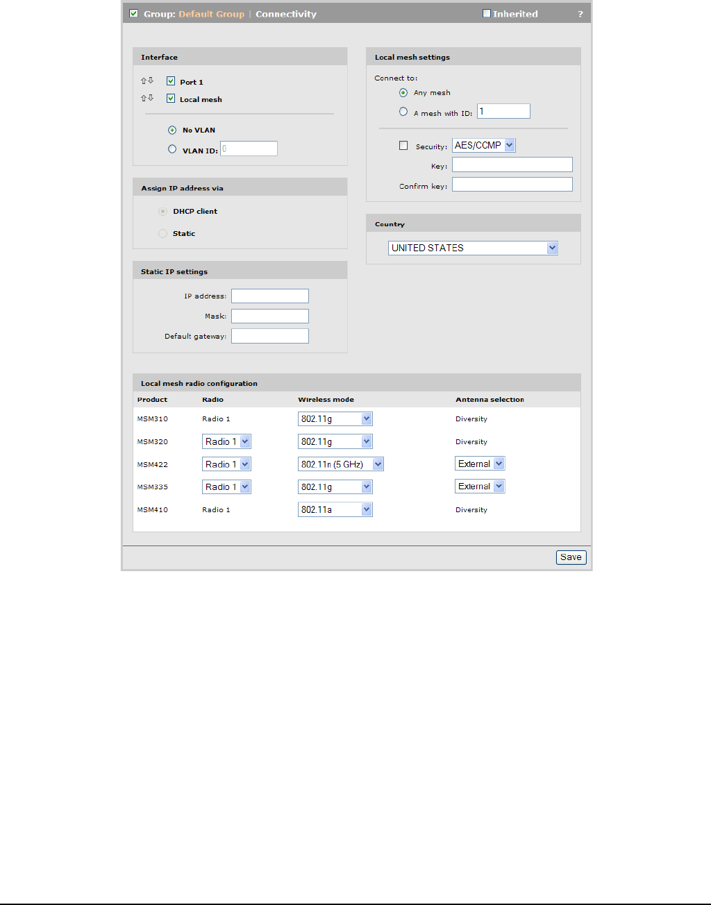Click the mesh ID input field
Viewport: 711px width, 905px height.
tap(503, 111)
